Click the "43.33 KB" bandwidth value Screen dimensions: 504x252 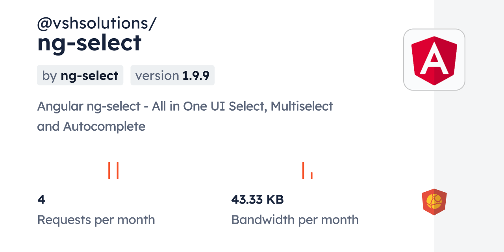pos(258,200)
